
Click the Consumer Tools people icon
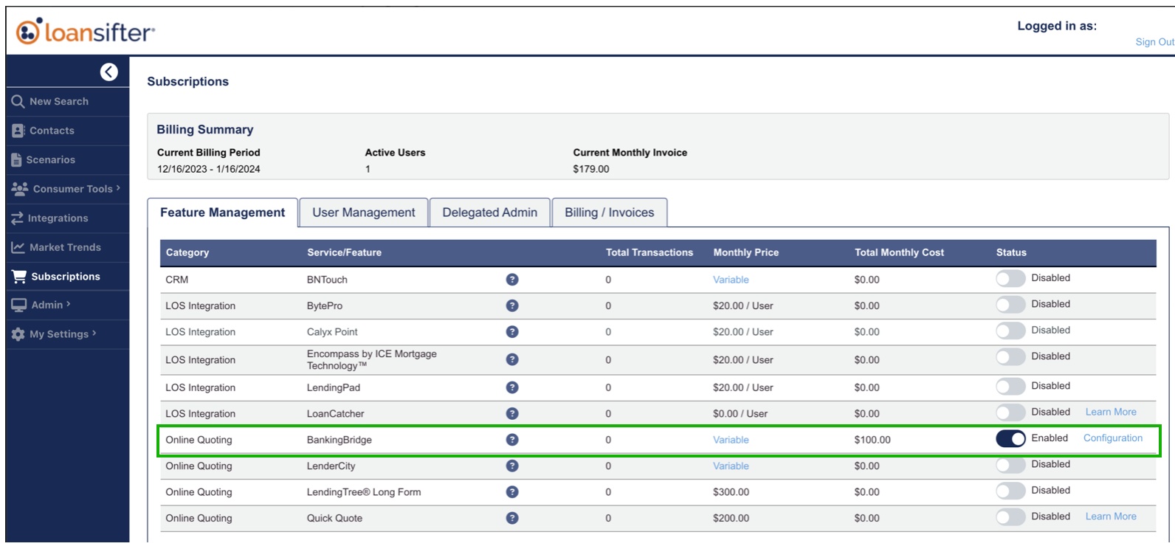(20, 188)
